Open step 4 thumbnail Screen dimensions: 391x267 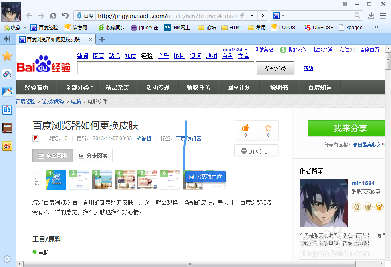tap(125, 180)
